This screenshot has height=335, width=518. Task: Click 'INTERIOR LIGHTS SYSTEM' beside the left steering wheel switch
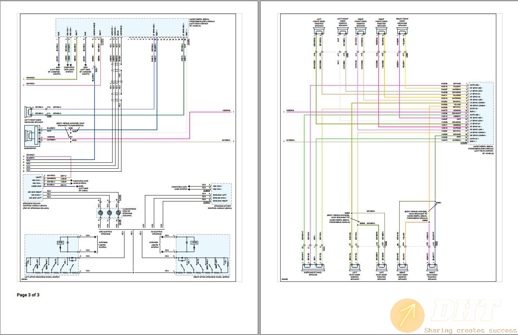coord(103,245)
